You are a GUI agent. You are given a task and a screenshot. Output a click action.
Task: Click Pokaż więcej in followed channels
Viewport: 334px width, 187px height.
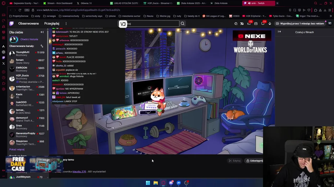pos(17,150)
